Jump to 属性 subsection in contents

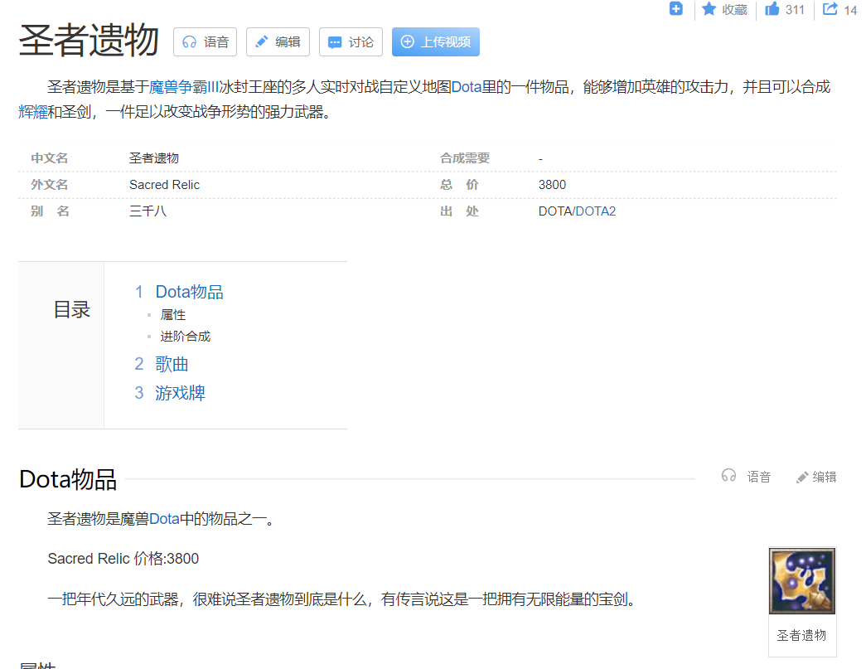173,315
